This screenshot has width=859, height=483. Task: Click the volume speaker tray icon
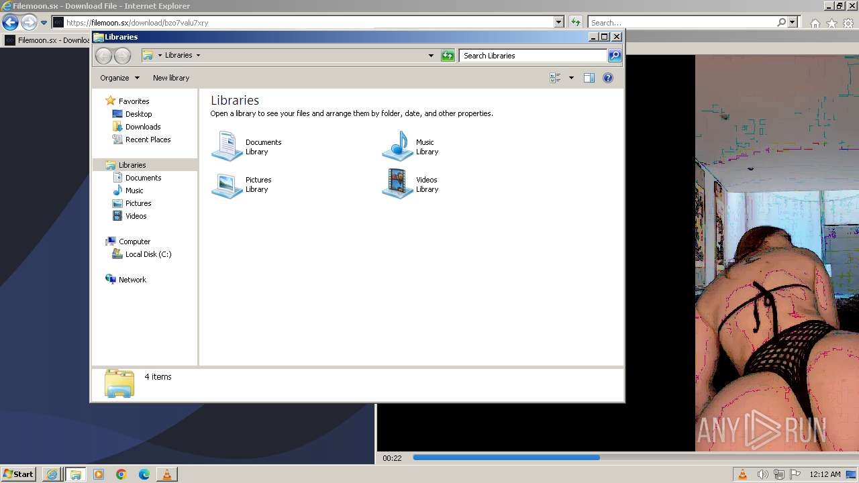tap(764, 474)
